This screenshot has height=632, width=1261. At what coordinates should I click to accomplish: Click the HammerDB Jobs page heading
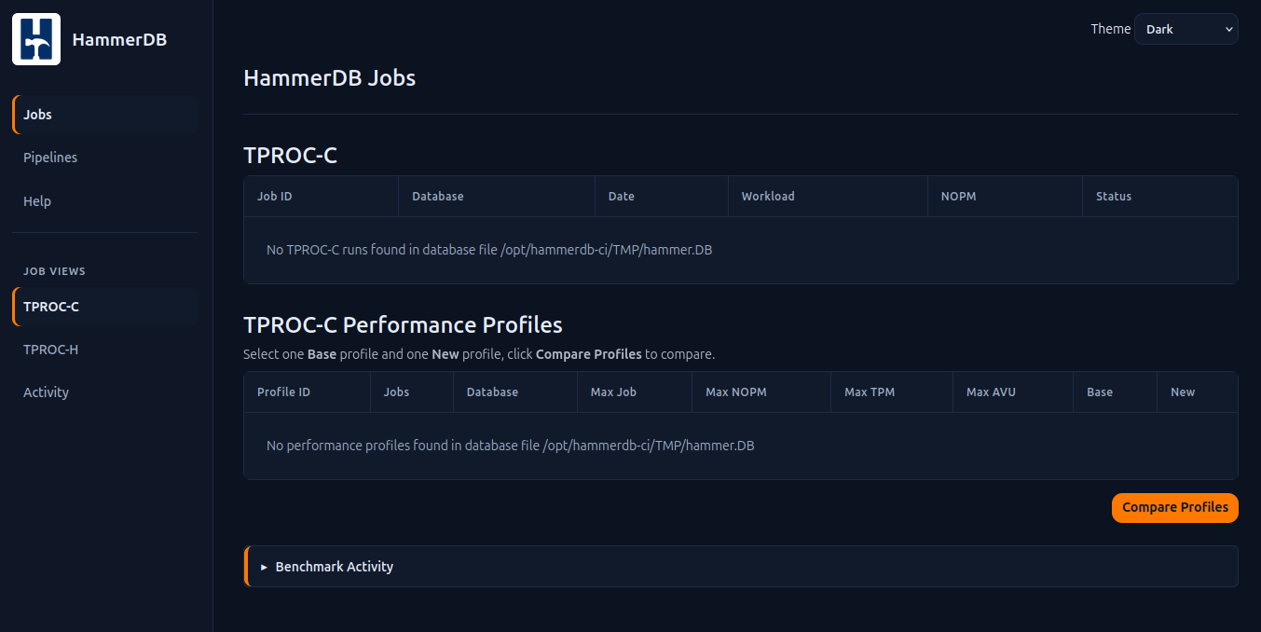[330, 77]
